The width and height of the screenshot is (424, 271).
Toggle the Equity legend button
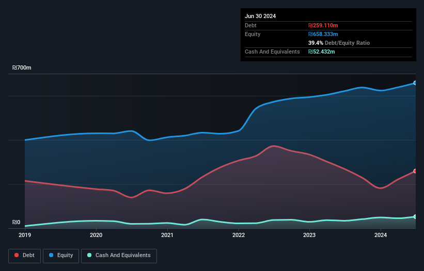coord(61,256)
